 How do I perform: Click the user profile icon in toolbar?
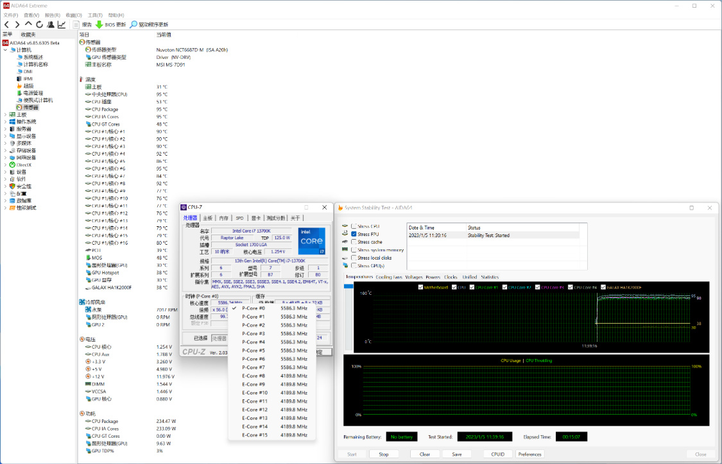coord(51,24)
